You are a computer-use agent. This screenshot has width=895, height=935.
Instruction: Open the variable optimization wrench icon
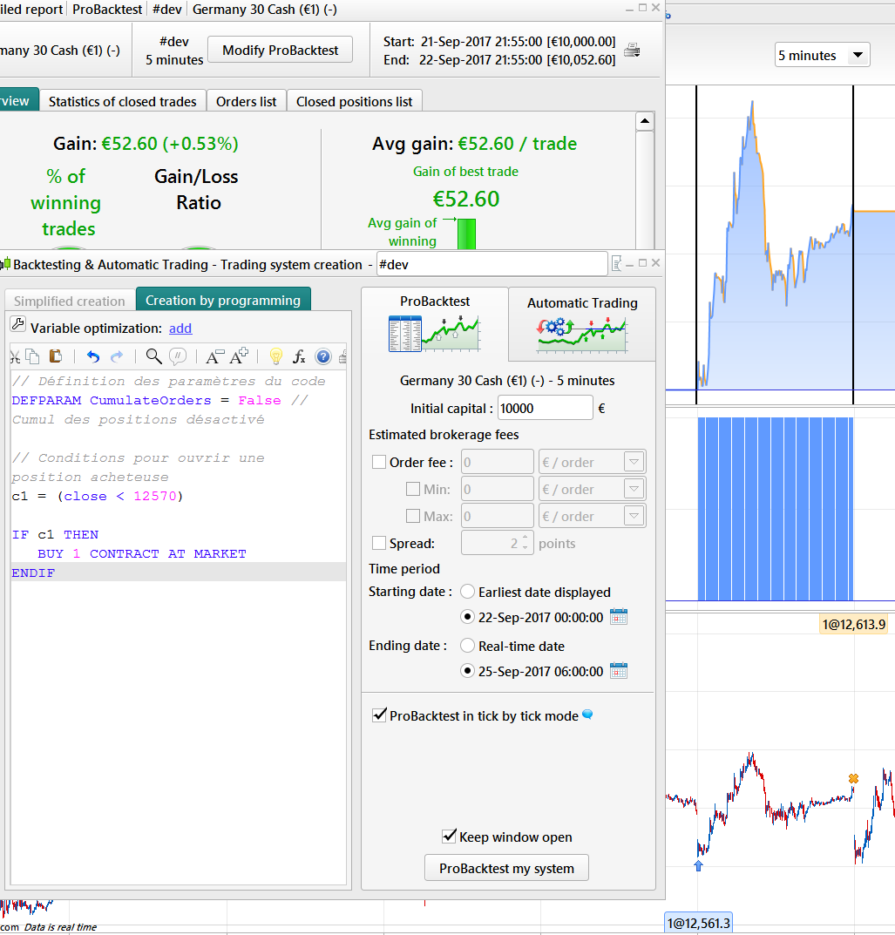pos(18,324)
